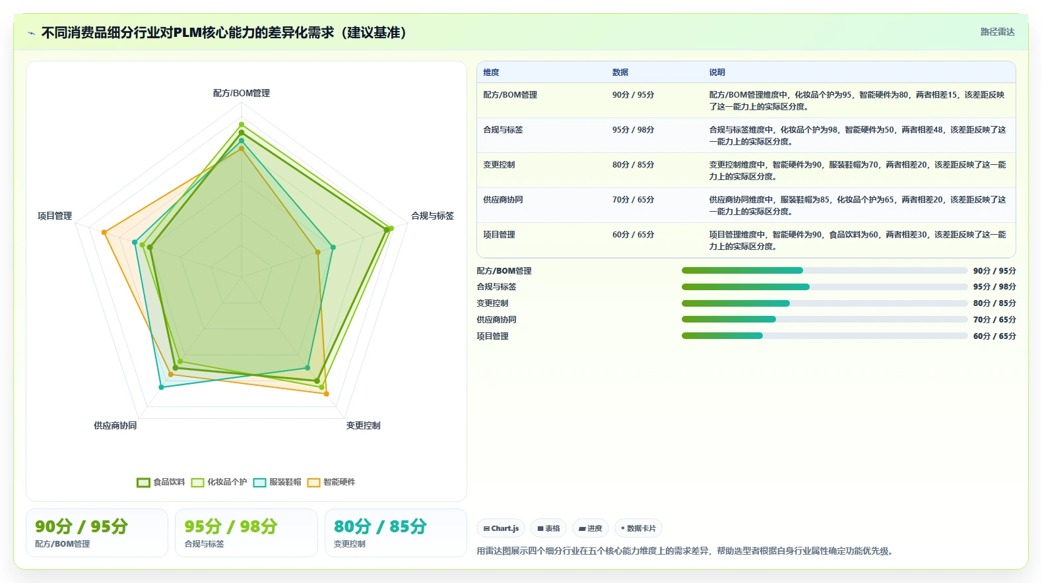Toggle the 化妆品个护 legend swatch

pos(197,483)
